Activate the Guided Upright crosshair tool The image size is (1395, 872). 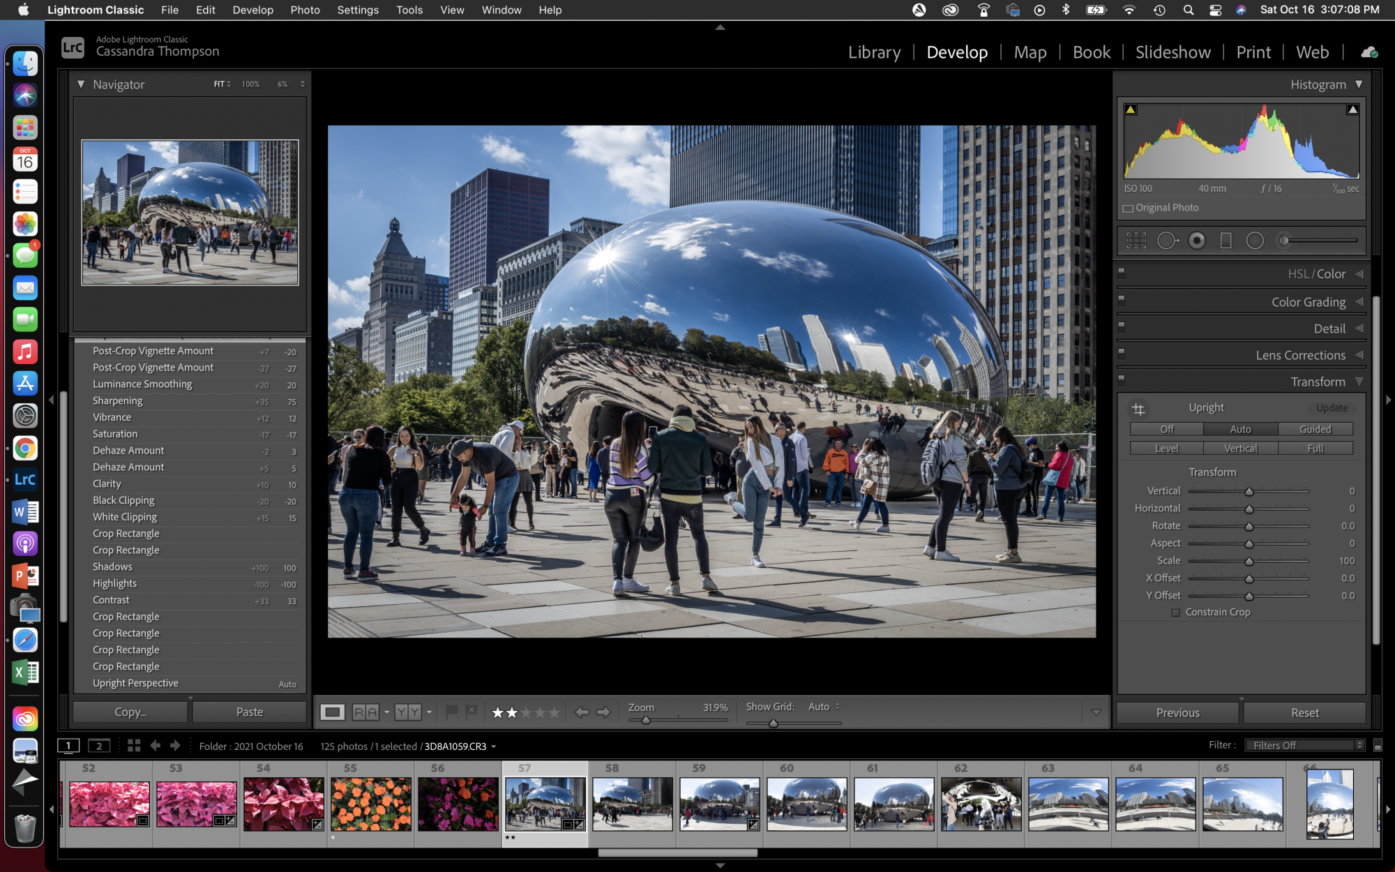1139,409
